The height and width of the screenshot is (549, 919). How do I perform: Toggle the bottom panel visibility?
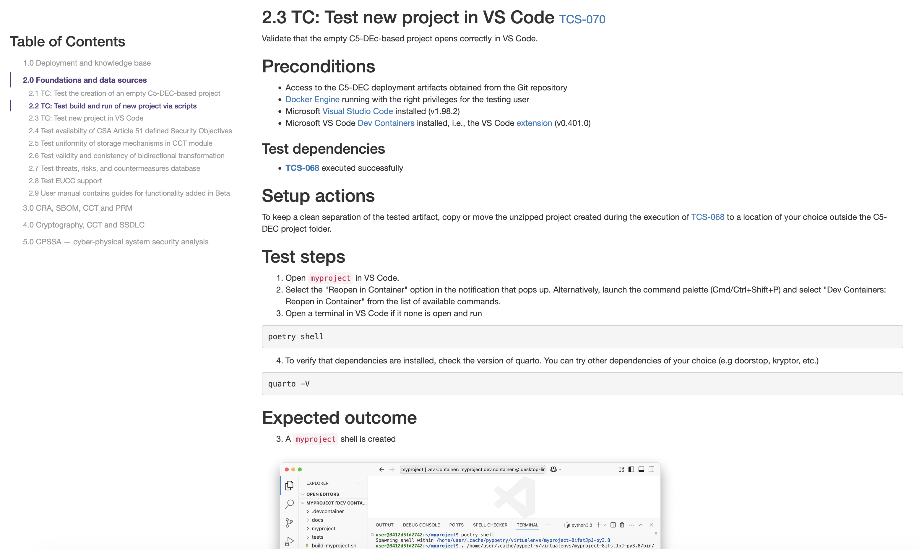(641, 470)
